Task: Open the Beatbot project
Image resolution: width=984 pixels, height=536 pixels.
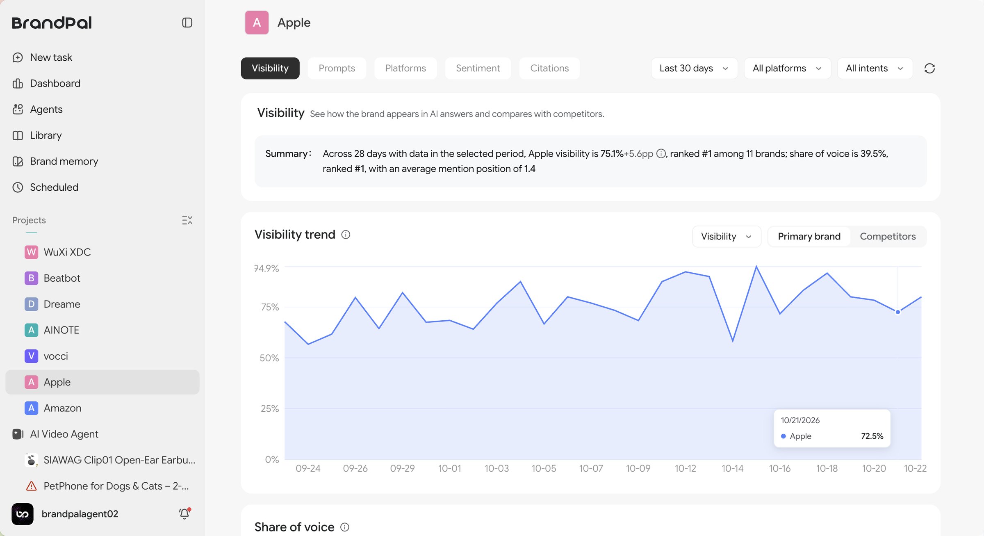Action: [102, 278]
